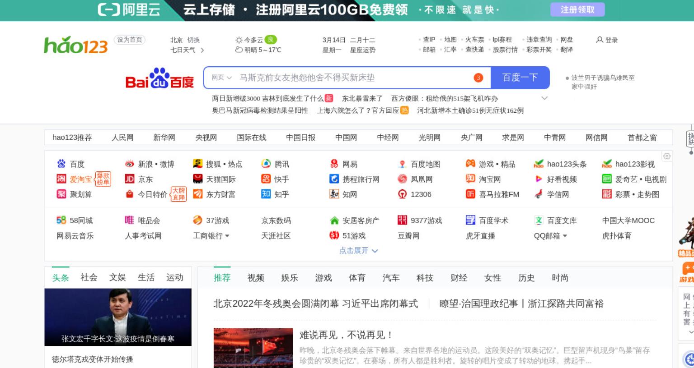694x368 pixels.
Task: Select the 娱乐 feed tab
Action: (290, 278)
